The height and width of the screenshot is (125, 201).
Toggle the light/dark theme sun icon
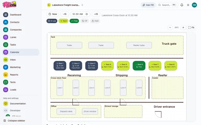click(188, 5)
